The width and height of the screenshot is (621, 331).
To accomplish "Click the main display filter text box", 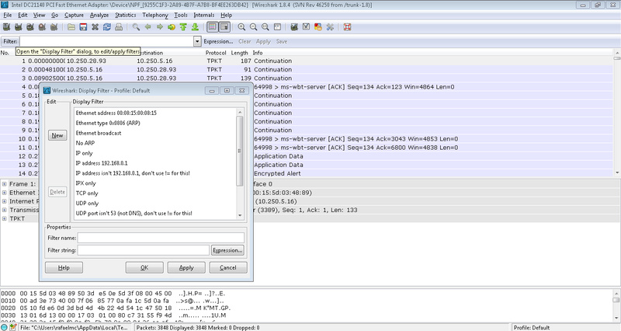I will pyautogui.click(x=107, y=41).
